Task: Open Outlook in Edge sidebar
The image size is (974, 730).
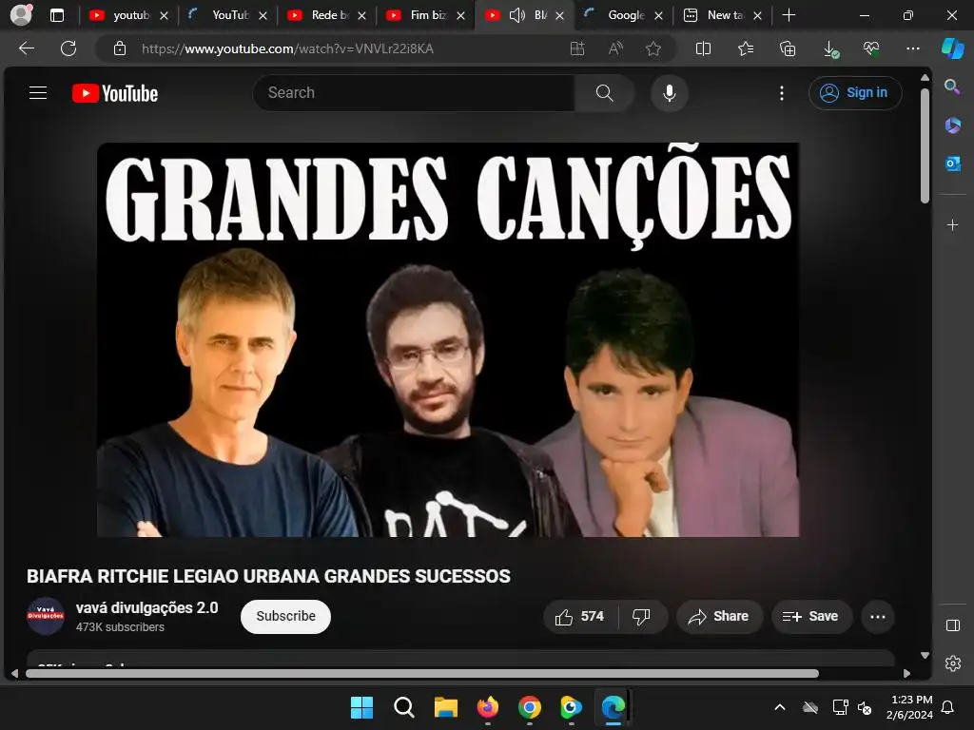Action: pyautogui.click(x=952, y=163)
